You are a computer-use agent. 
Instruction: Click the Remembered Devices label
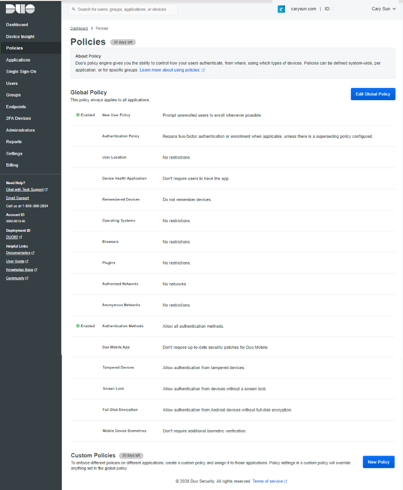click(x=121, y=199)
